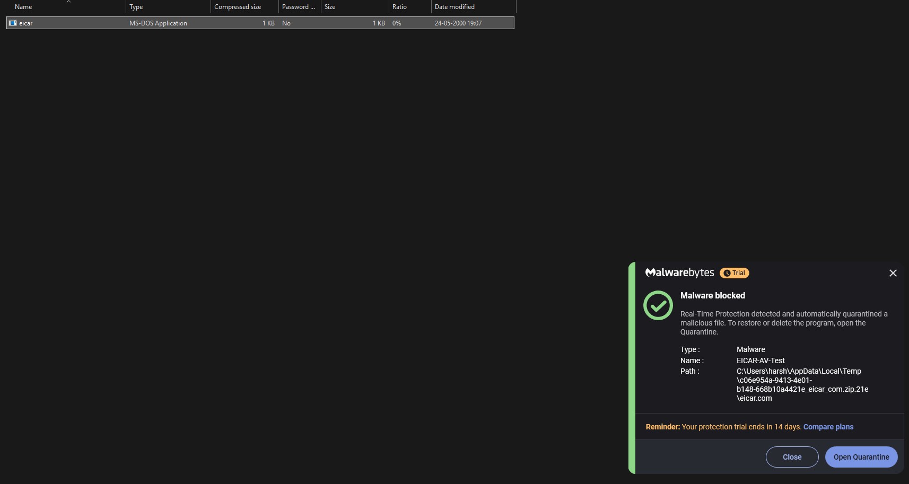
Task: Click the MS-DOS Application type cell
Action: (x=158, y=23)
